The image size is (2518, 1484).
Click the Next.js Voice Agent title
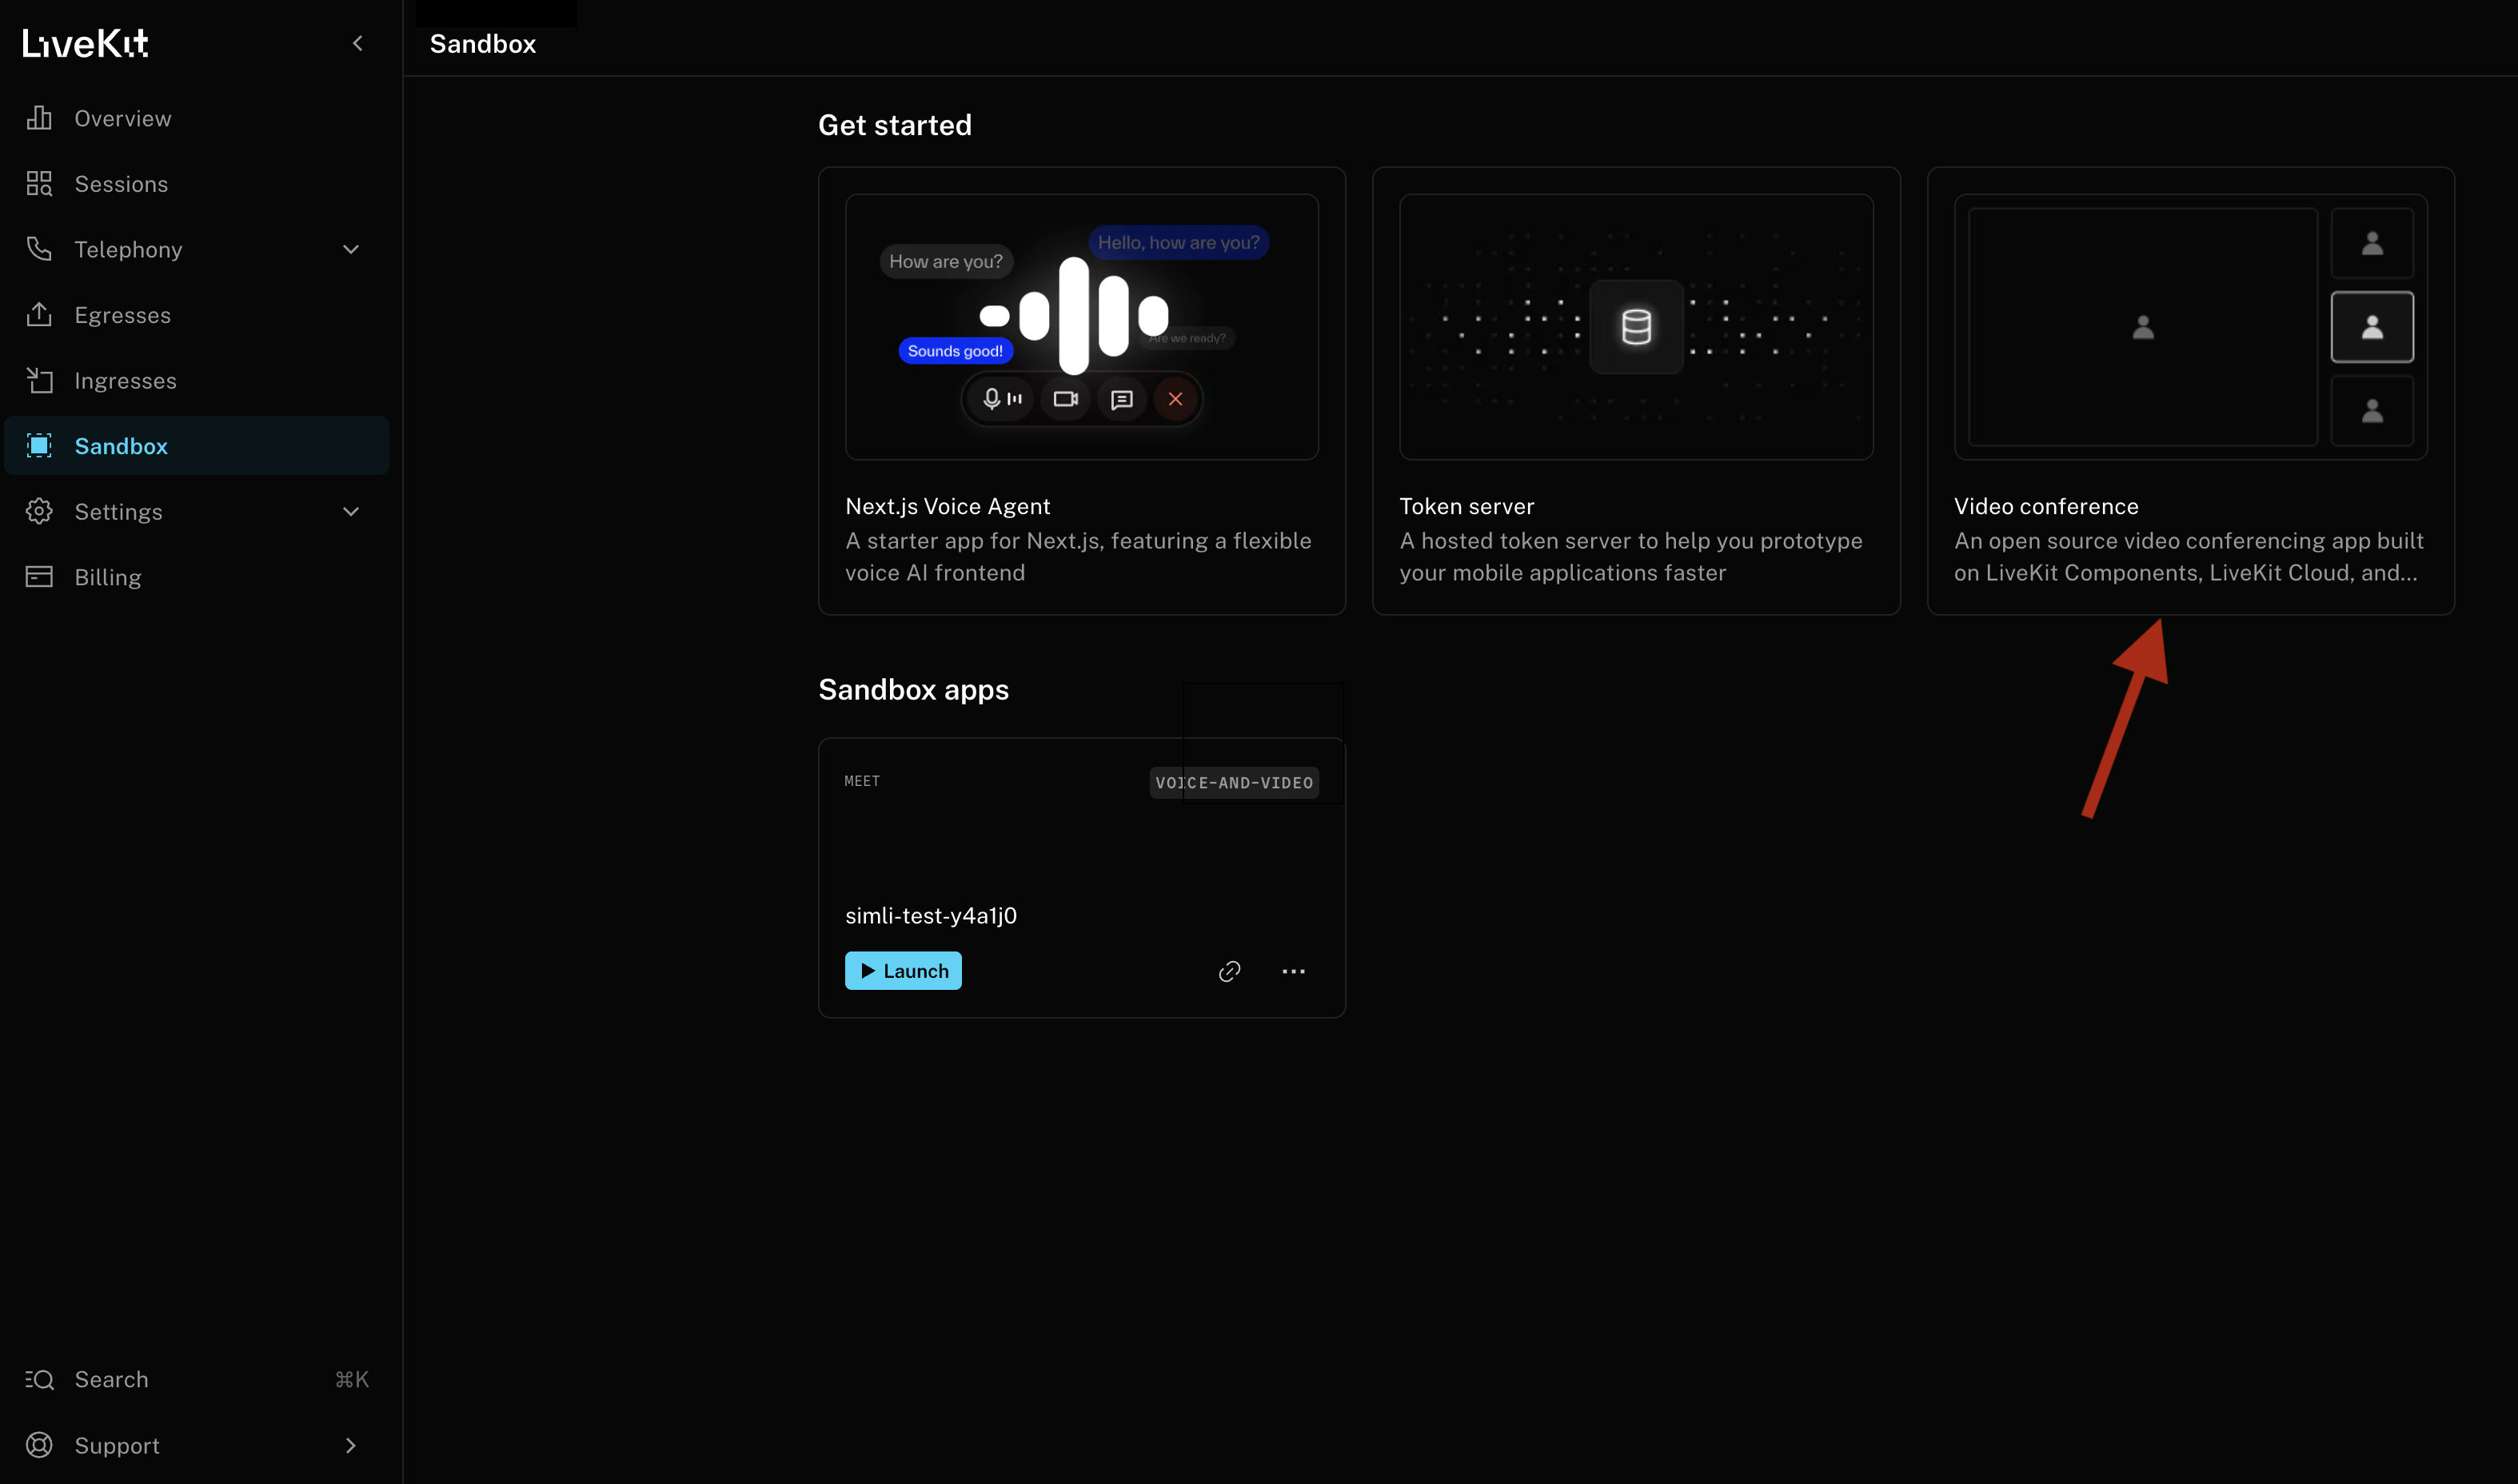(948, 507)
